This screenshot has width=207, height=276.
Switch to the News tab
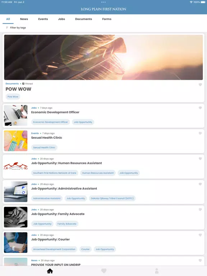coord(24,19)
